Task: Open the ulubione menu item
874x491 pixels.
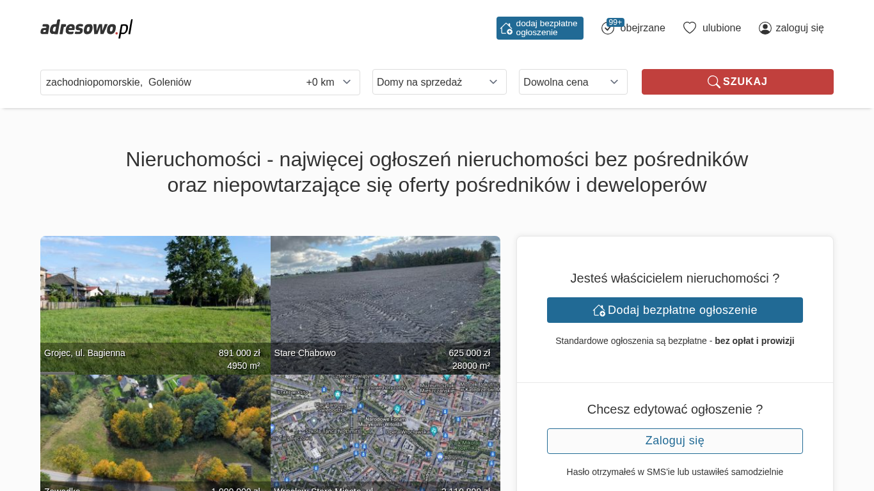Action: pyautogui.click(x=721, y=28)
